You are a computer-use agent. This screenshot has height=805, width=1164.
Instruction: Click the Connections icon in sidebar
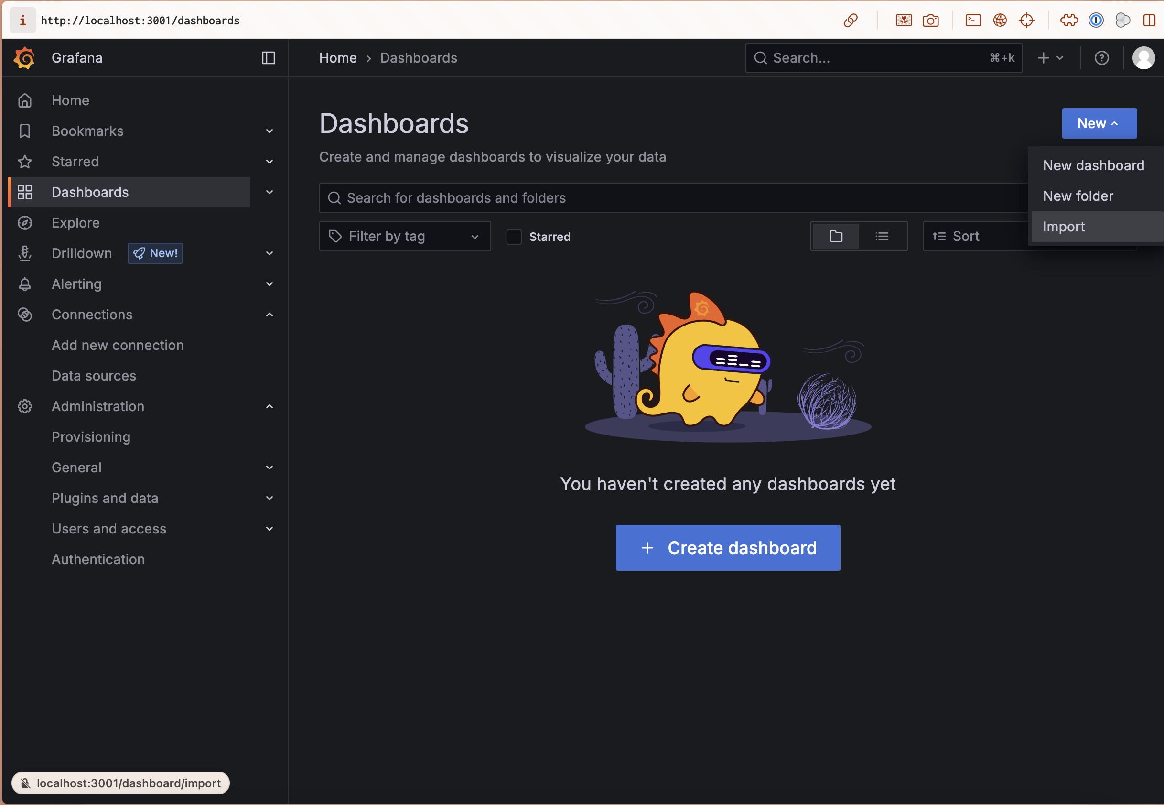pos(25,315)
